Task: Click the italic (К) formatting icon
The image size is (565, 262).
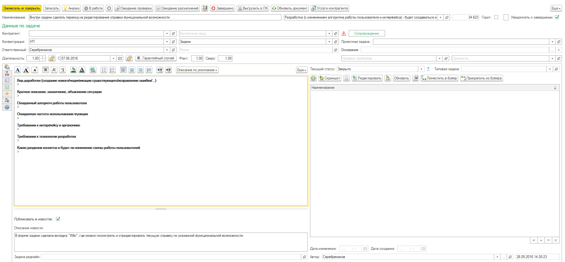Action: click(x=54, y=70)
